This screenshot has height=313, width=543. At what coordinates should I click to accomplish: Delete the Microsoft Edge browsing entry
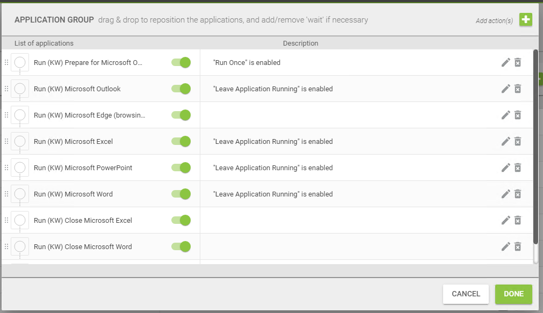pos(517,115)
